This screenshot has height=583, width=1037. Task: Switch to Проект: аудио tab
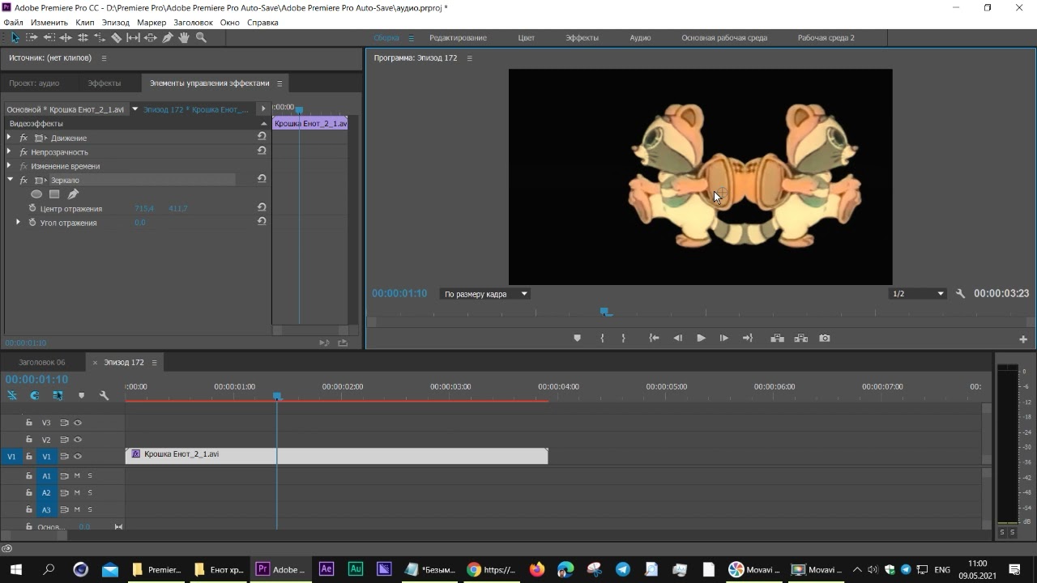34,83
